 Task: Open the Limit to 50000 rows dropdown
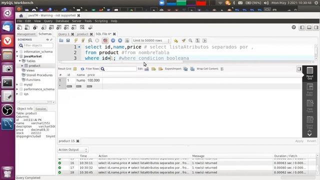(151, 40)
